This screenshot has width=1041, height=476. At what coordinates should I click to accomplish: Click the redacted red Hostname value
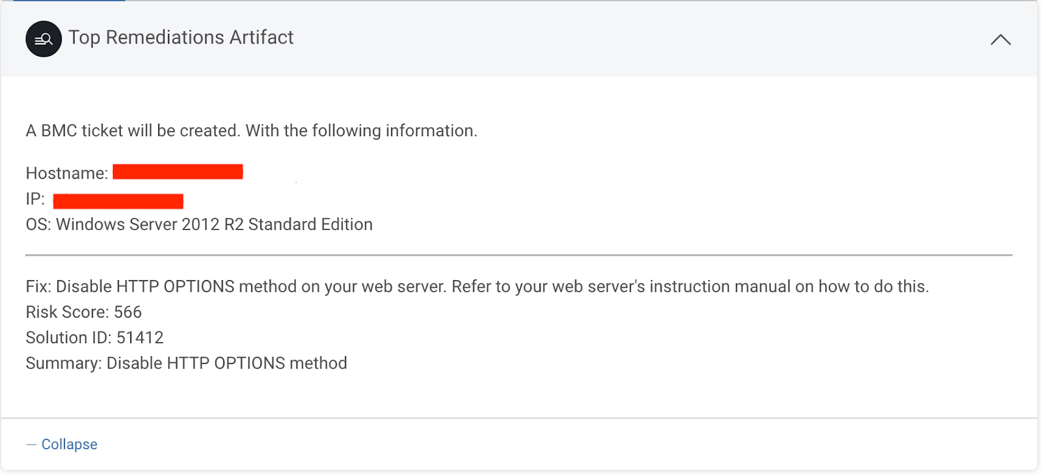[178, 172]
